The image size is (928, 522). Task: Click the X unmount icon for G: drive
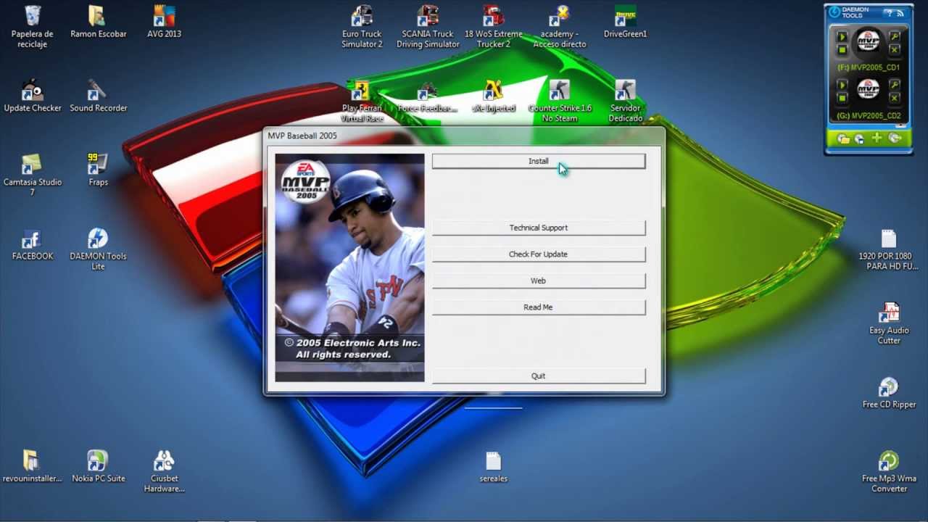click(895, 97)
